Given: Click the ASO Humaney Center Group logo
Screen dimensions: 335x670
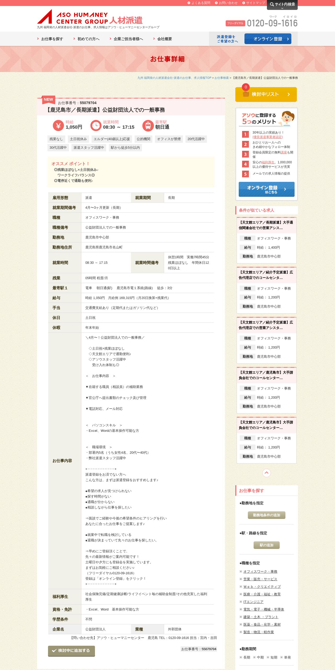Looking at the screenshot, I should tap(90, 17).
